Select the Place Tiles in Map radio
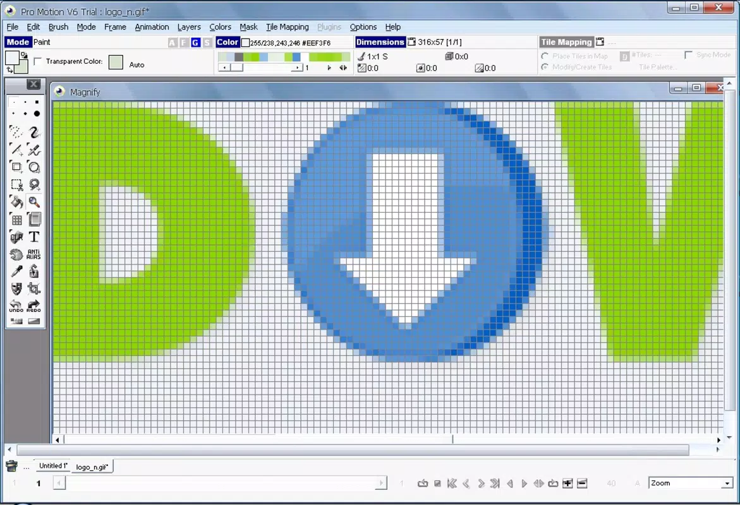Image resolution: width=740 pixels, height=505 pixels. [545, 56]
